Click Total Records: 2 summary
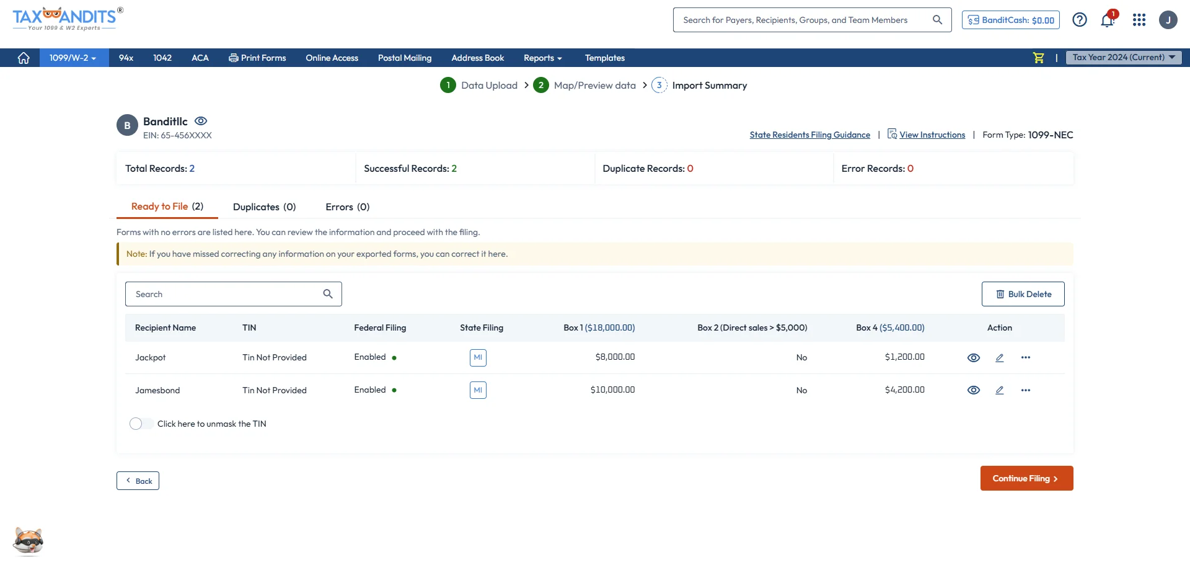Image resolution: width=1190 pixels, height=570 pixels. [x=160, y=169]
